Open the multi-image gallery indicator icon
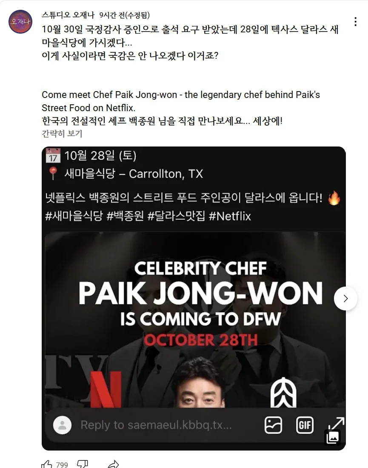 [x=333, y=438]
